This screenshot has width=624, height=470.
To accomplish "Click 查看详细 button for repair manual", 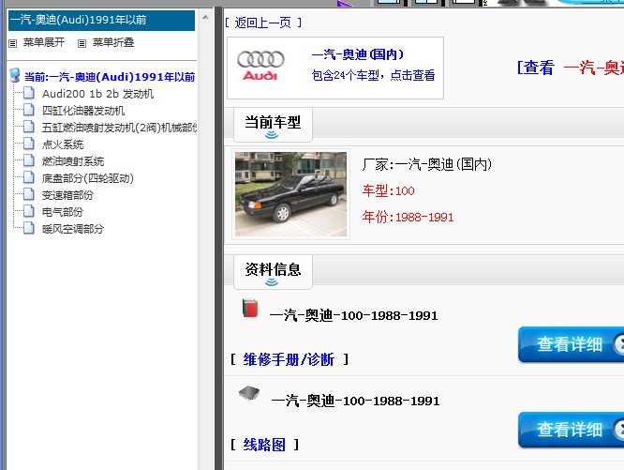I will [x=572, y=344].
